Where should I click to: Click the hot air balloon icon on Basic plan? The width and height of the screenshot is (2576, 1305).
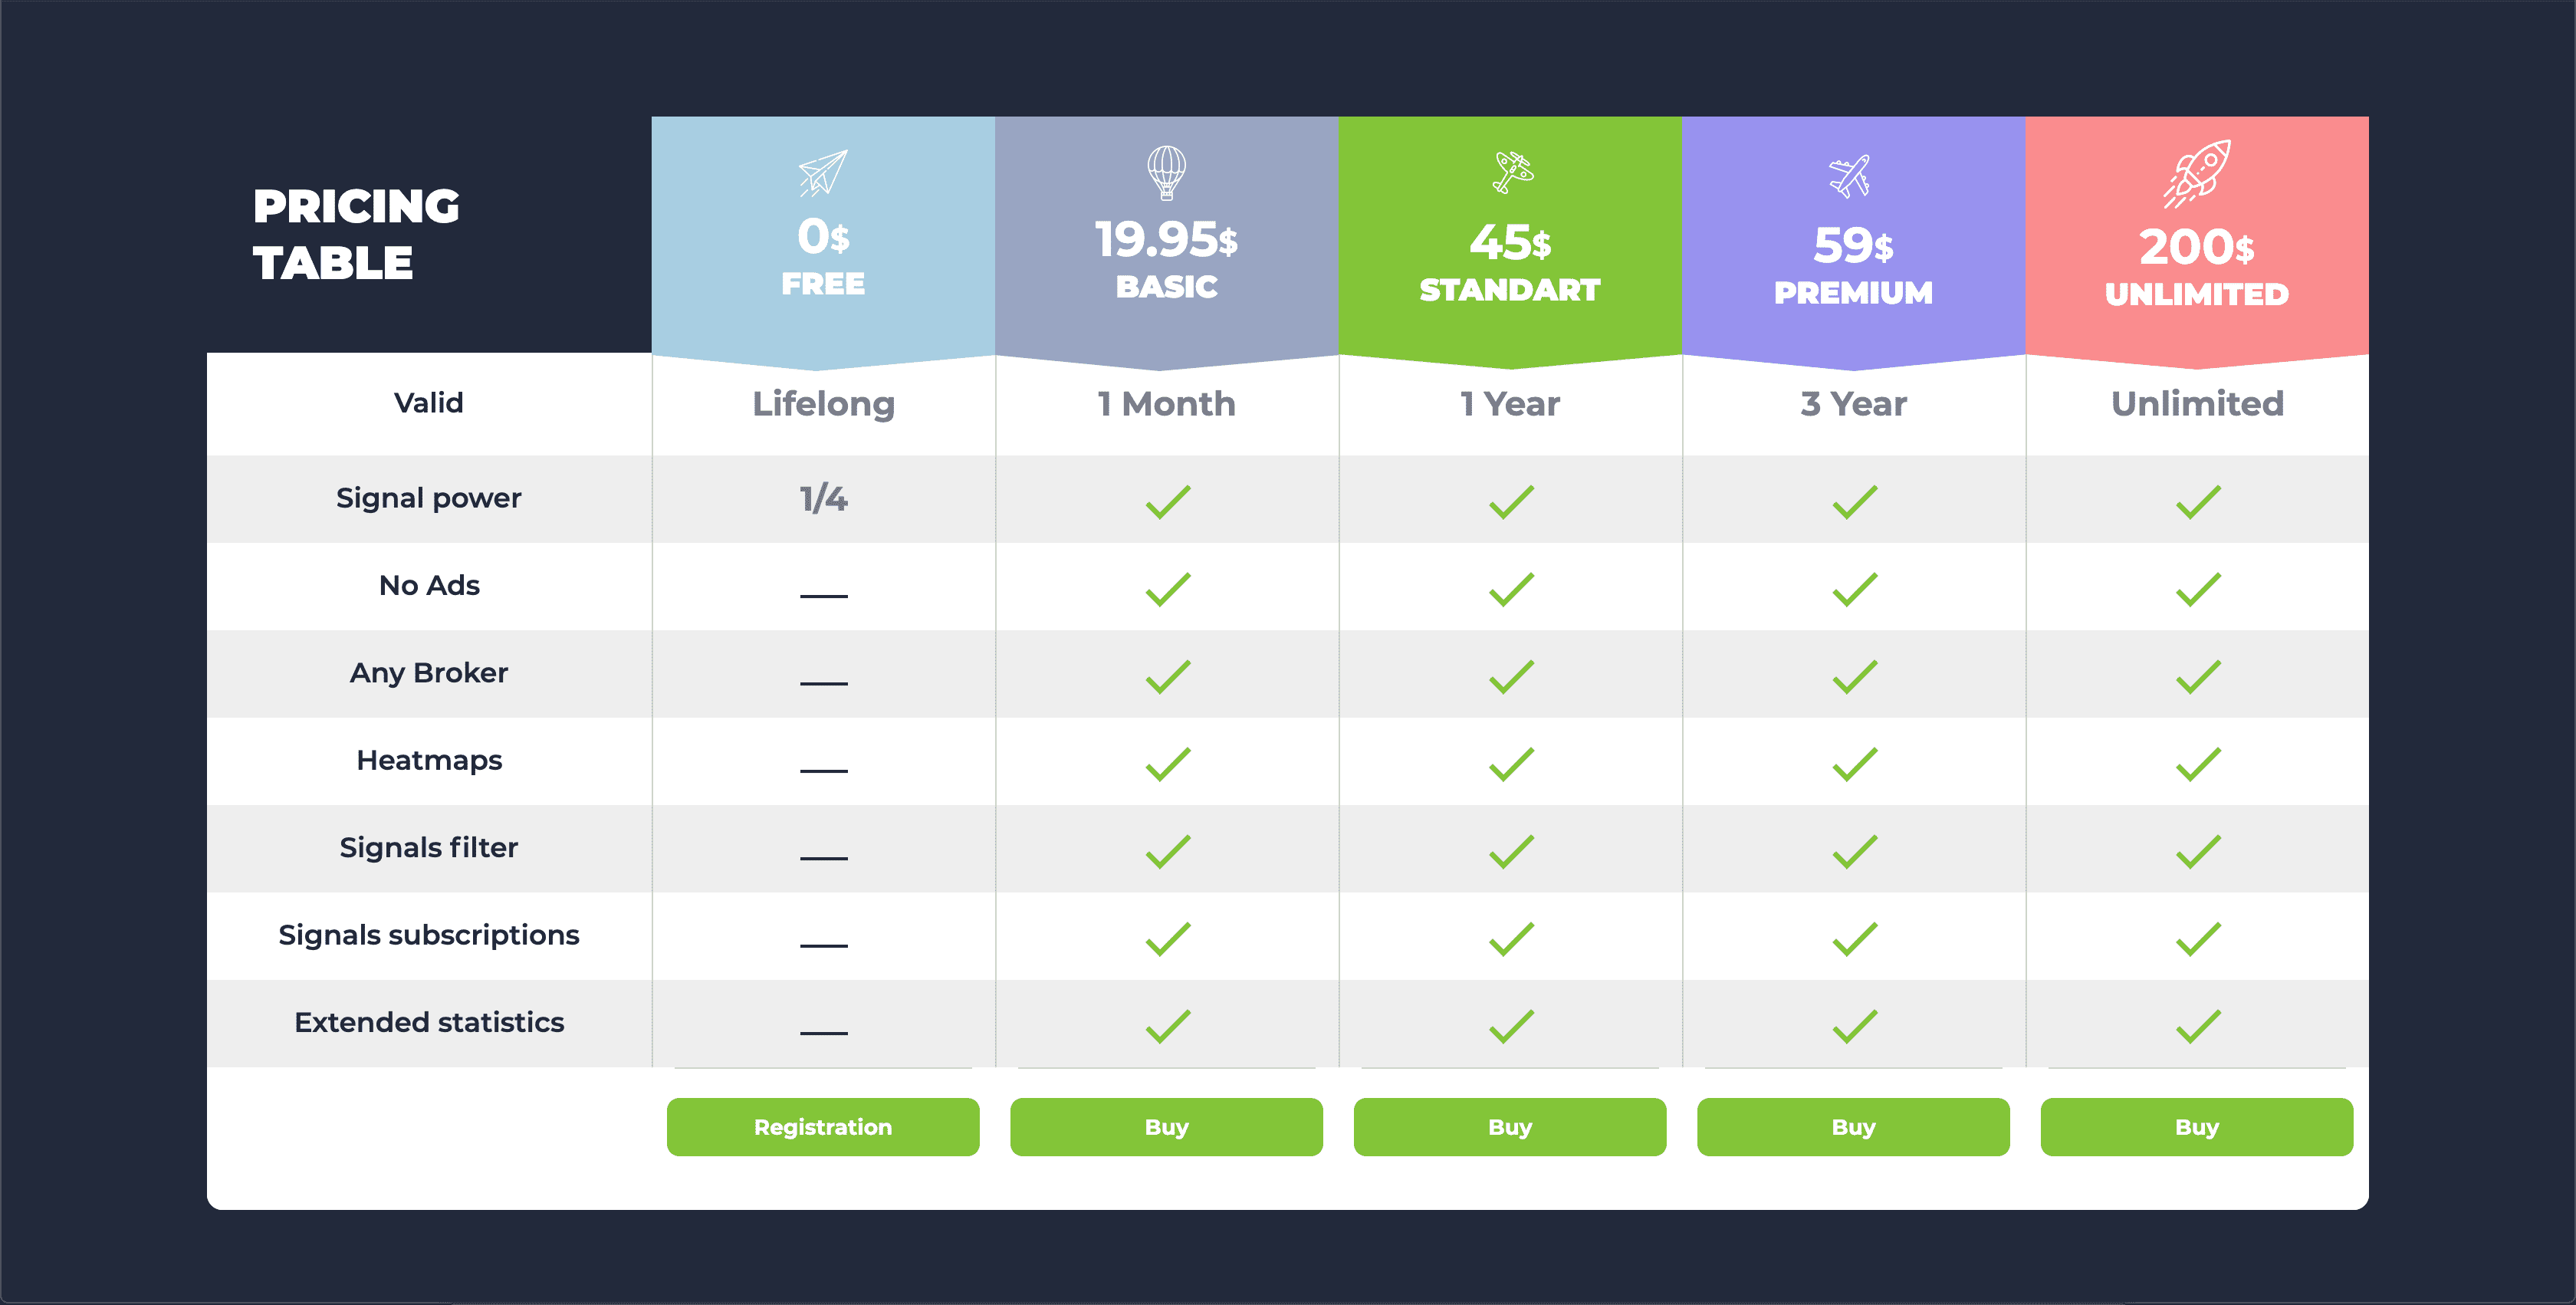click(1166, 172)
